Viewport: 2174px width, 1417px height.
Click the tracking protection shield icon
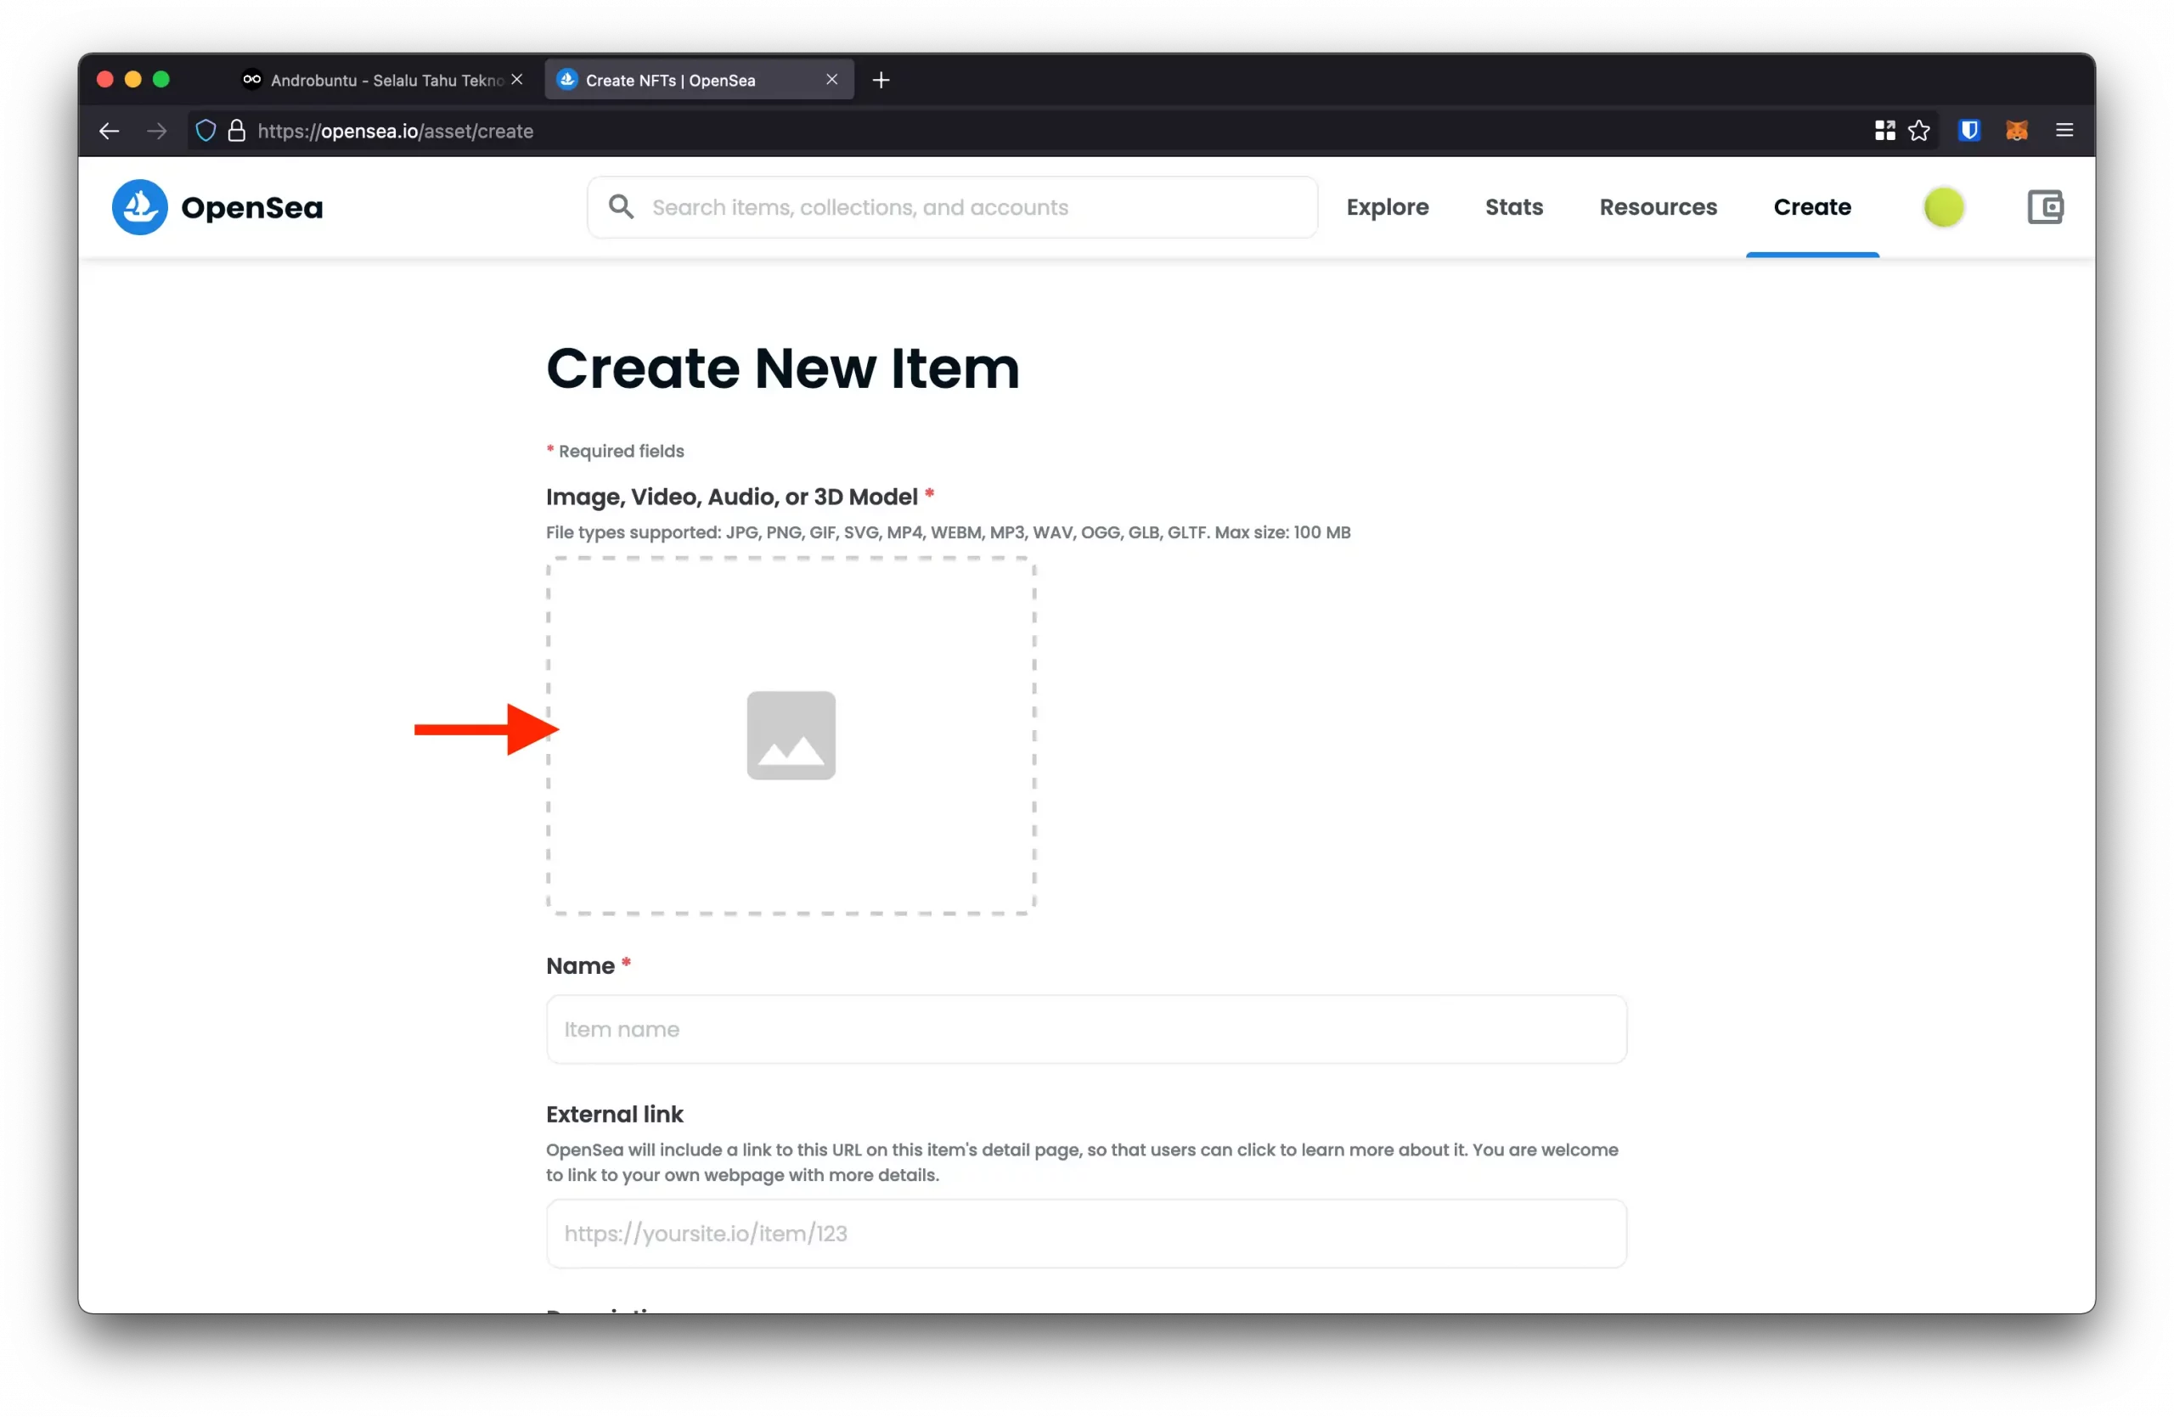coord(206,131)
